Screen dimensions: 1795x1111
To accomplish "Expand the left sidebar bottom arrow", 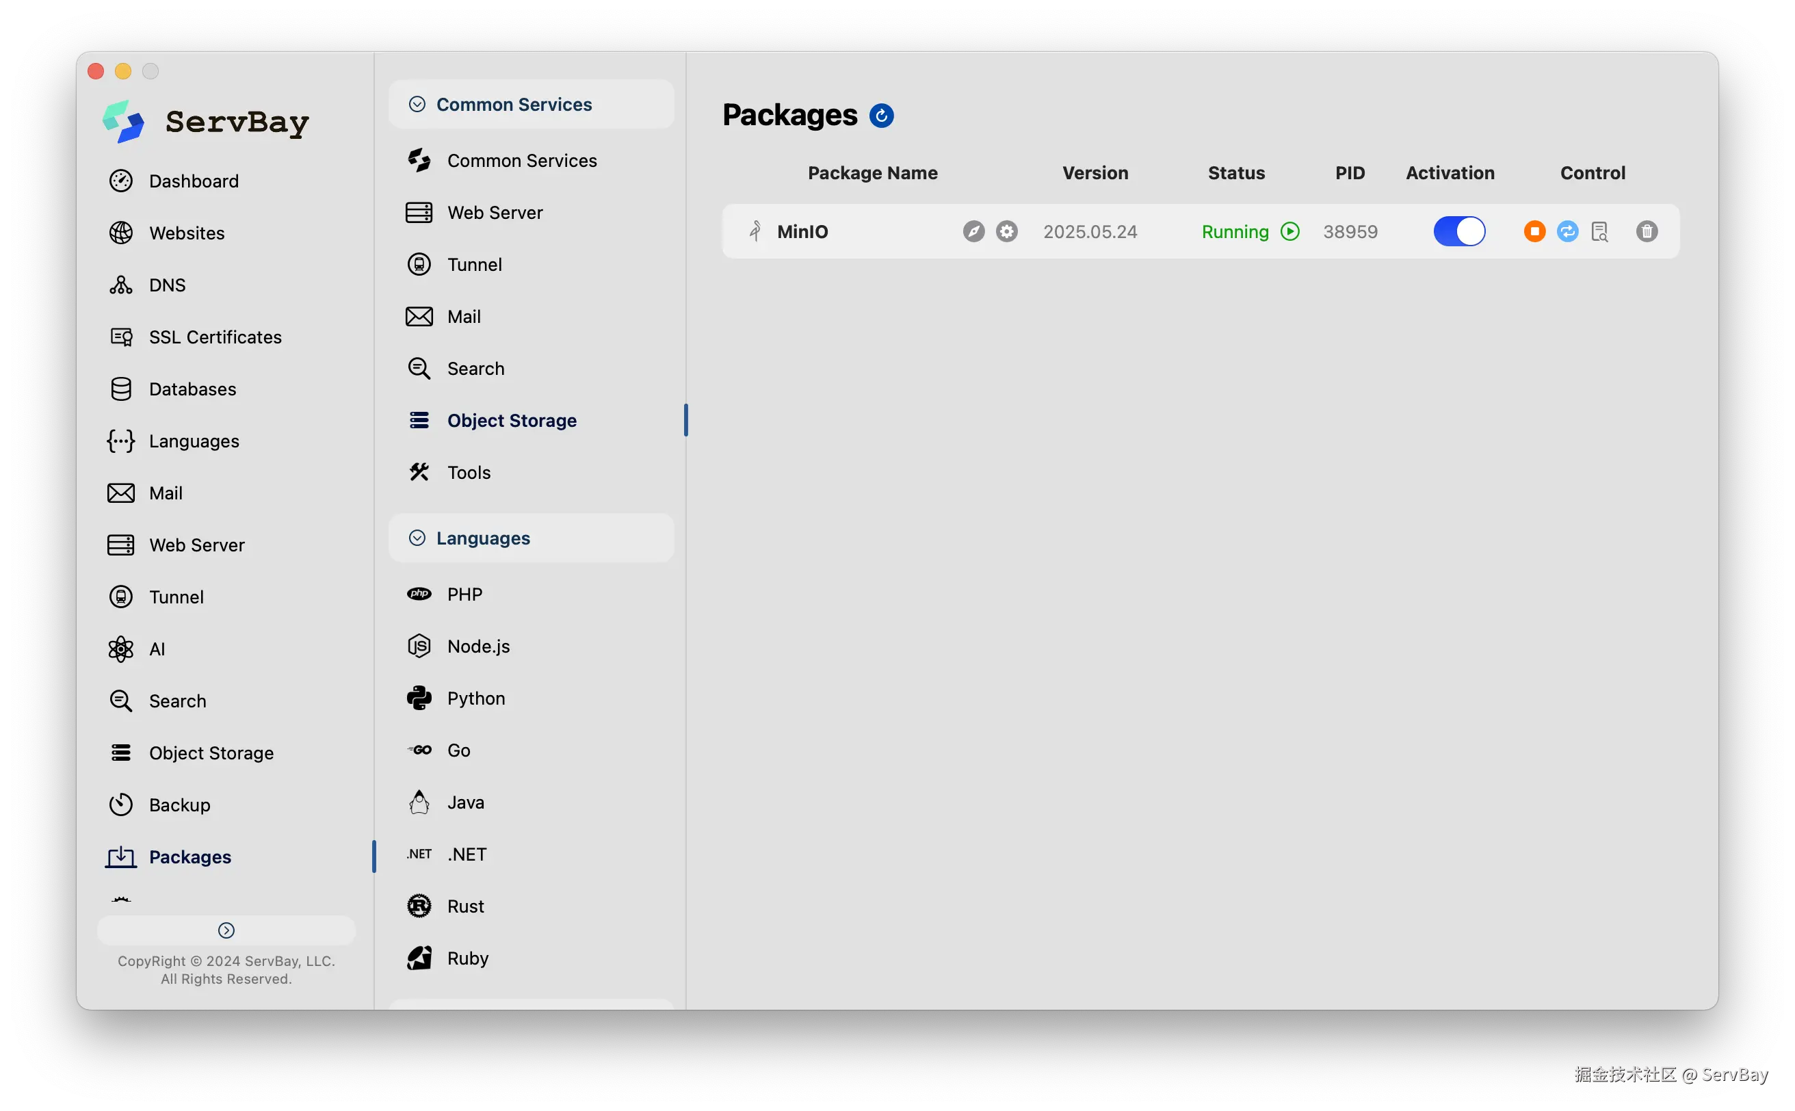I will pos(226,930).
